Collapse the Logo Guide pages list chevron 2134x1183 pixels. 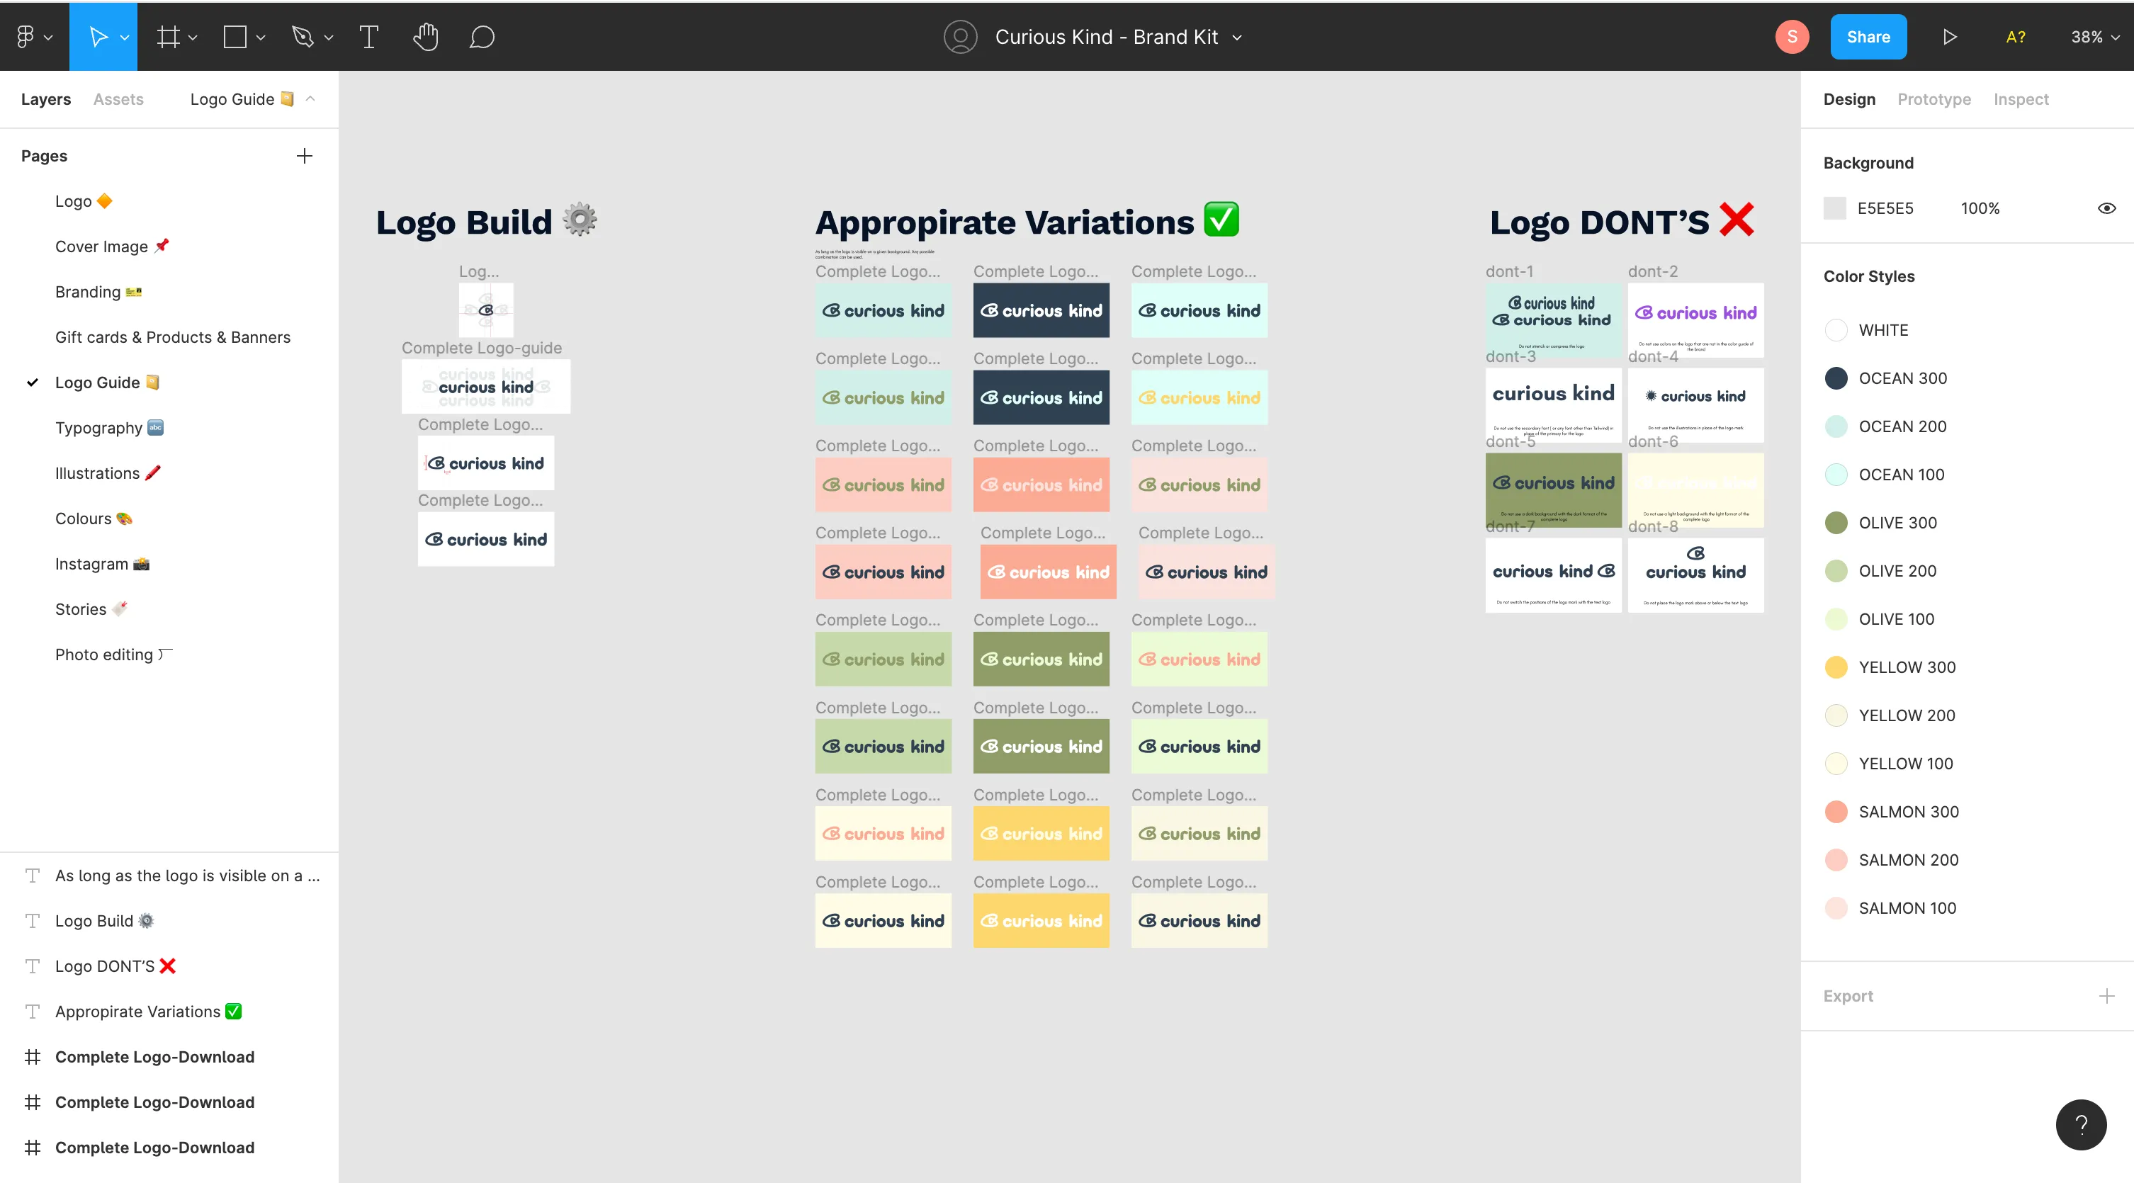point(310,98)
